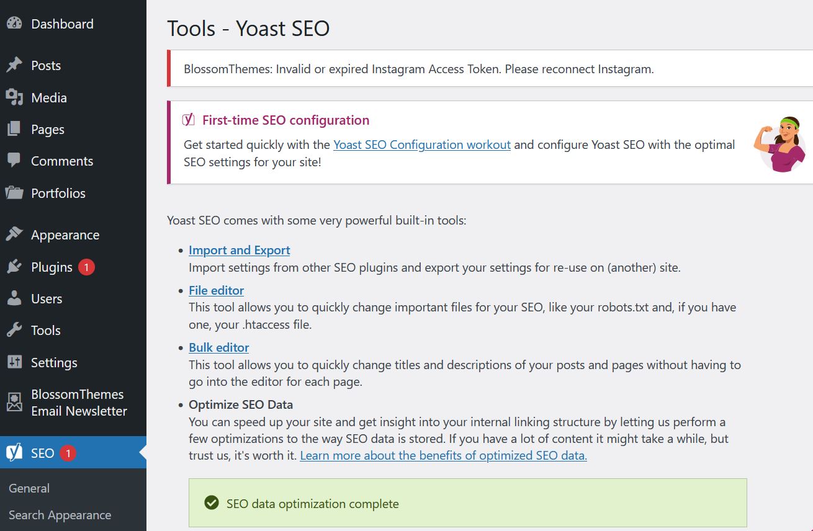Click the Posts pushpin icon
The width and height of the screenshot is (813, 531).
tap(14, 65)
